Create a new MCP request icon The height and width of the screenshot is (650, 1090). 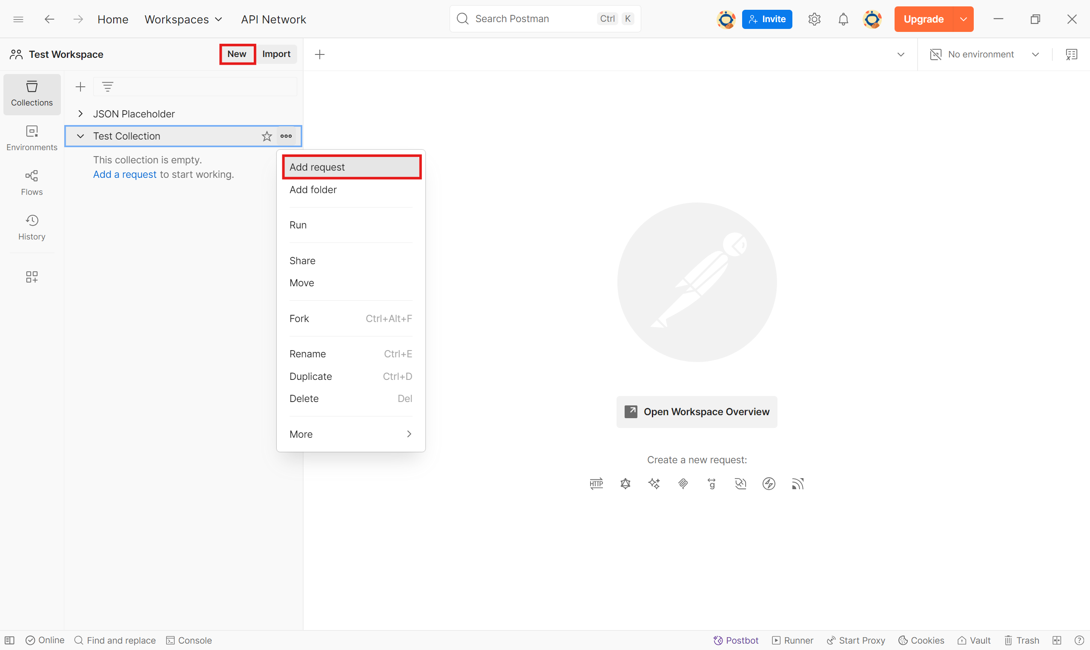point(683,484)
